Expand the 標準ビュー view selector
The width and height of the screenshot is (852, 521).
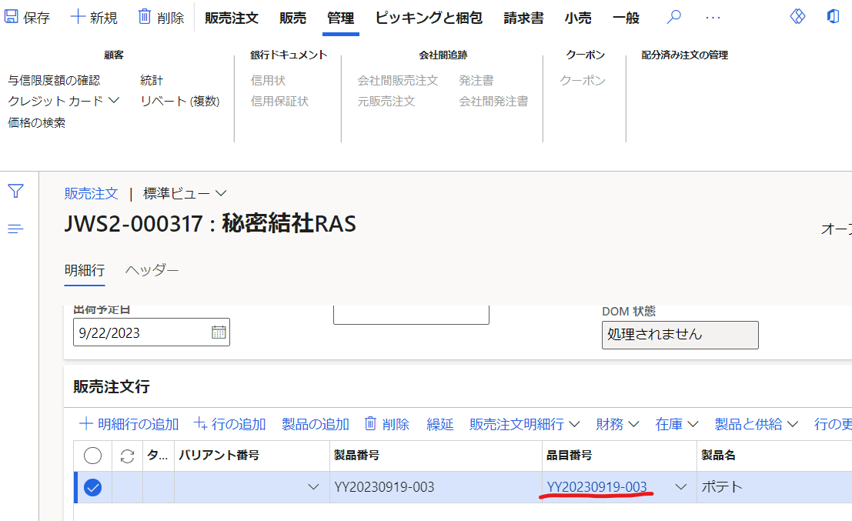185,193
